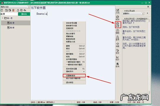160x106 pixels.
Task: Choose 全书查找替换 menu entry
Action: (x=74, y=59)
